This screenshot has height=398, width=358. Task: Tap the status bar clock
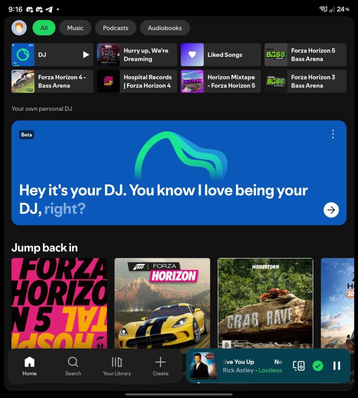16,9
